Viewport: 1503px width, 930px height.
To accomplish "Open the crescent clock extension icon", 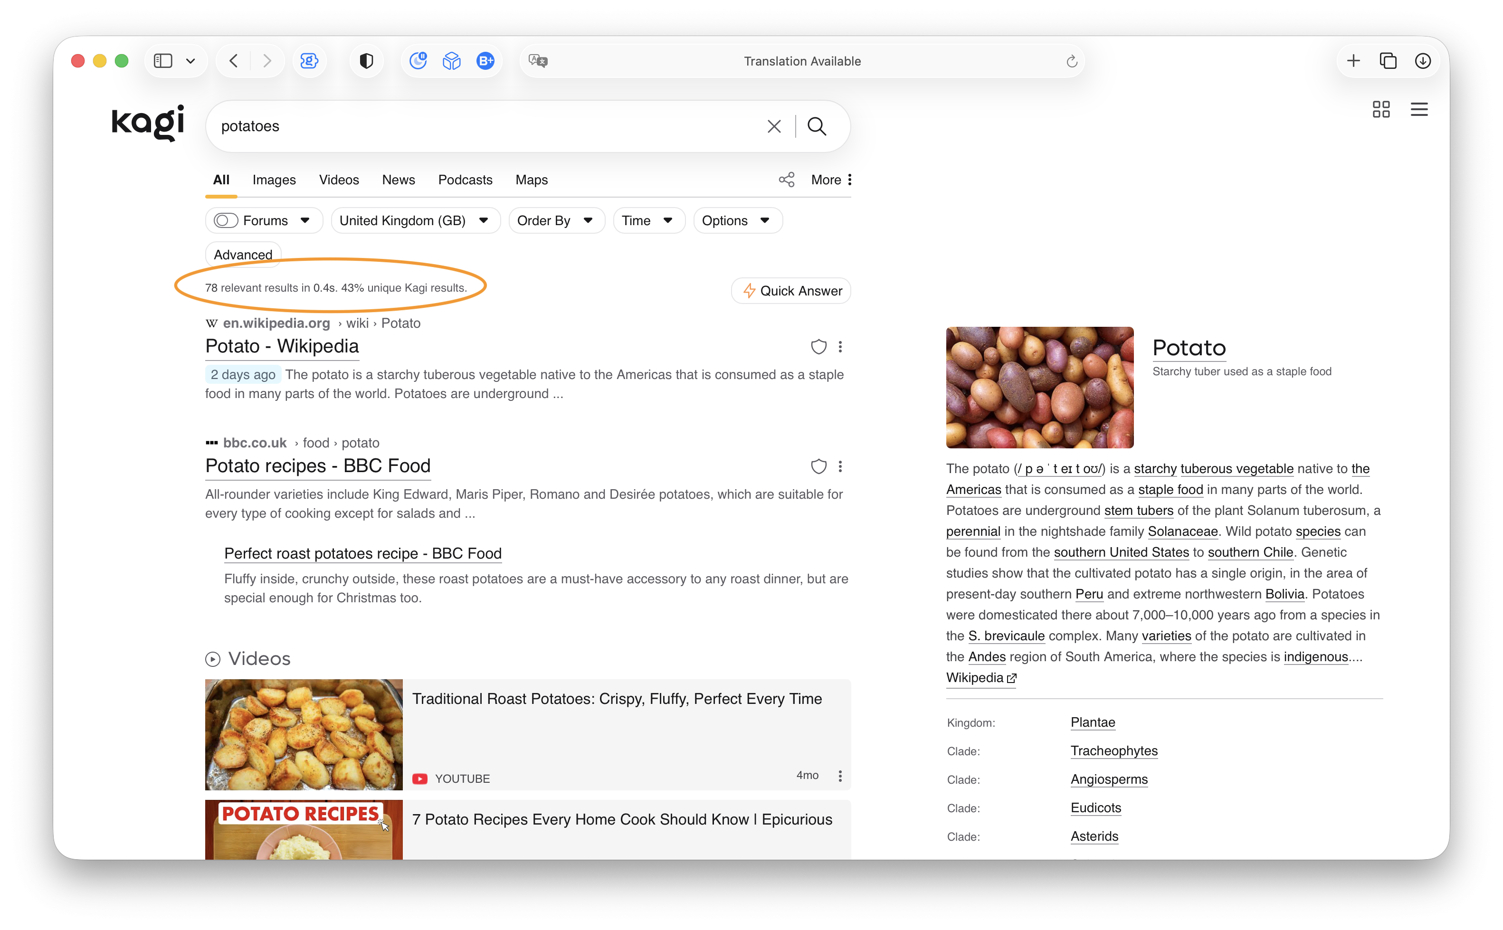I will coord(418,61).
